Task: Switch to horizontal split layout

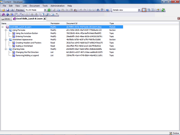Action: [148, 10]
